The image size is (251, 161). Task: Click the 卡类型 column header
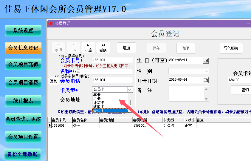(173, 120)
